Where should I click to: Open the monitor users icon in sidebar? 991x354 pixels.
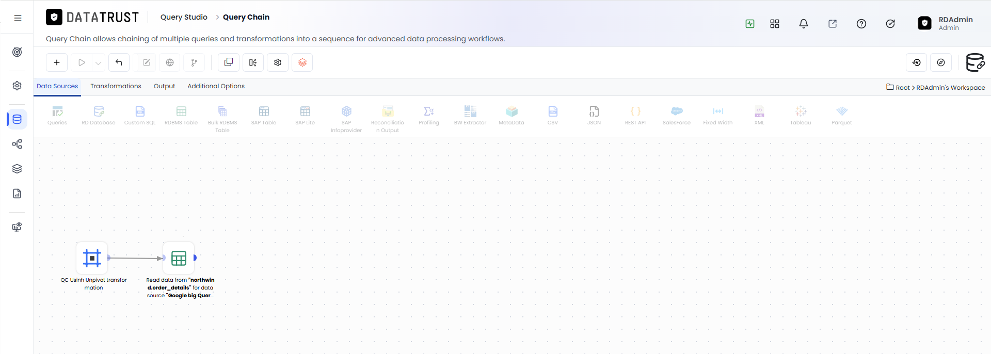pos(17,227)
